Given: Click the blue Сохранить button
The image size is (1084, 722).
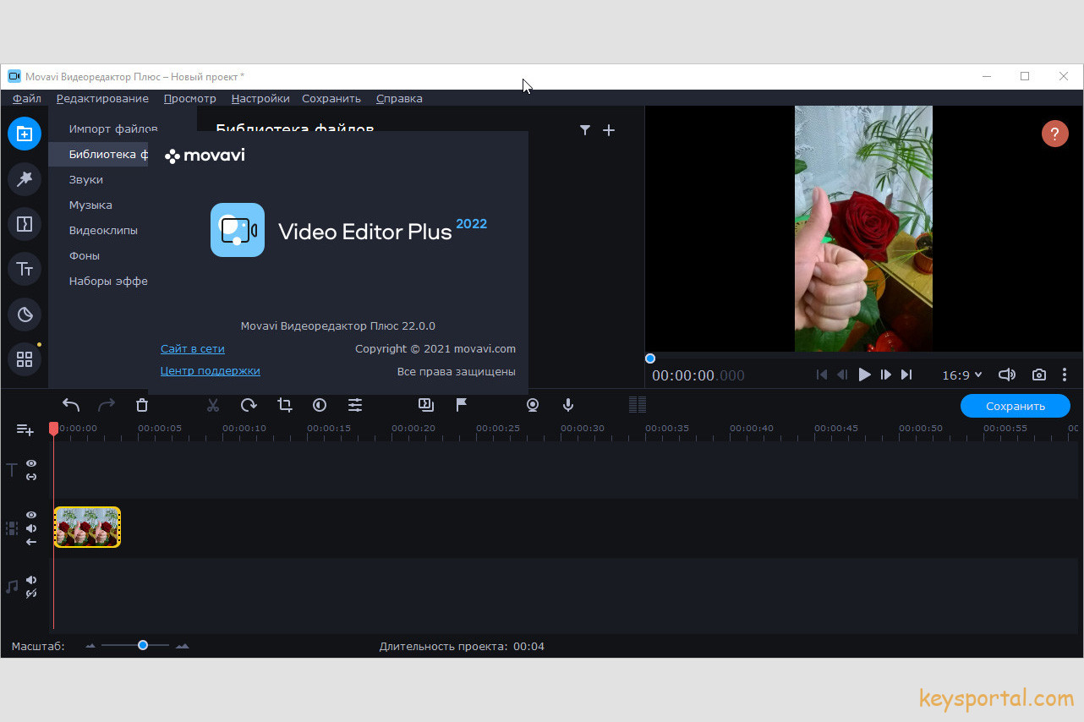Looking at the screenshot, I should click(1015, 407).
